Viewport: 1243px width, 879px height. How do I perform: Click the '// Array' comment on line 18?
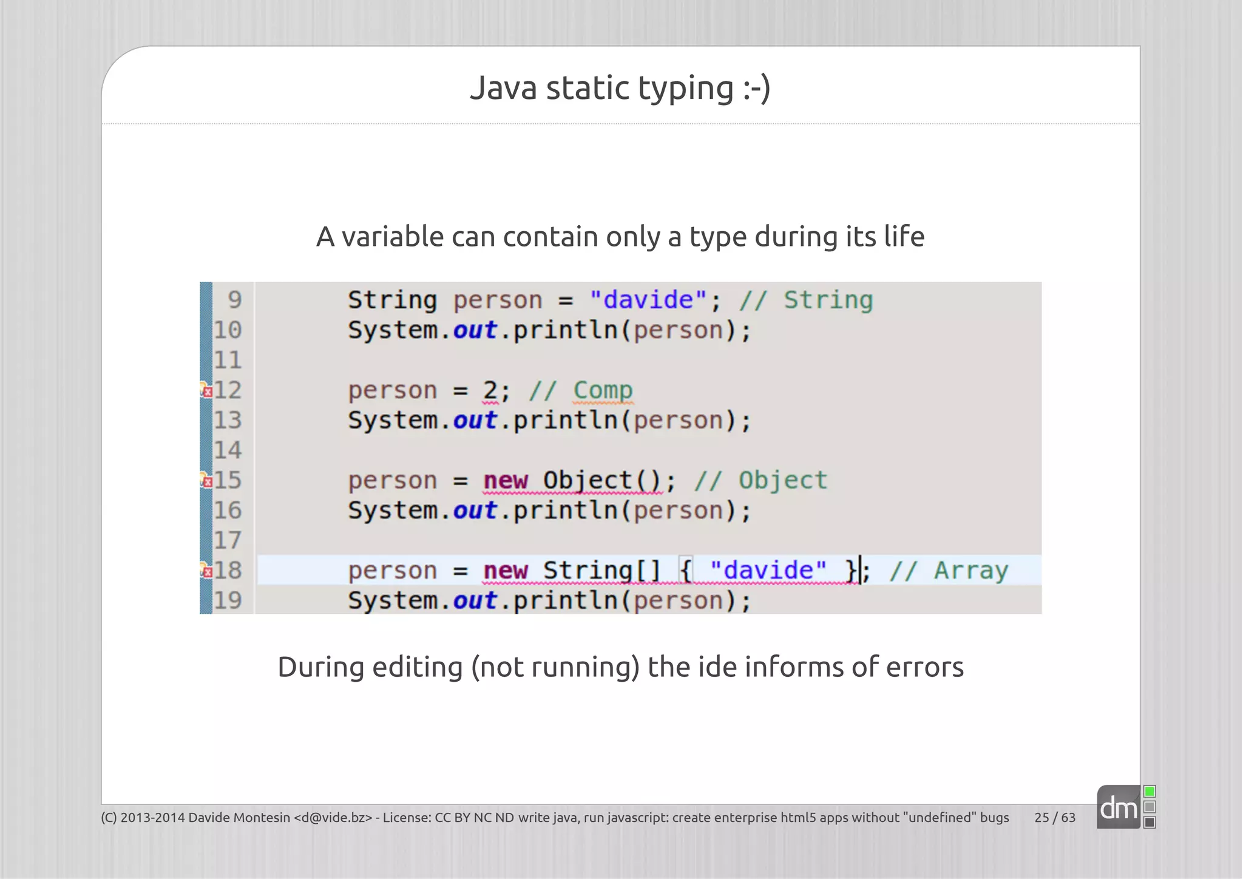point(949,571)
